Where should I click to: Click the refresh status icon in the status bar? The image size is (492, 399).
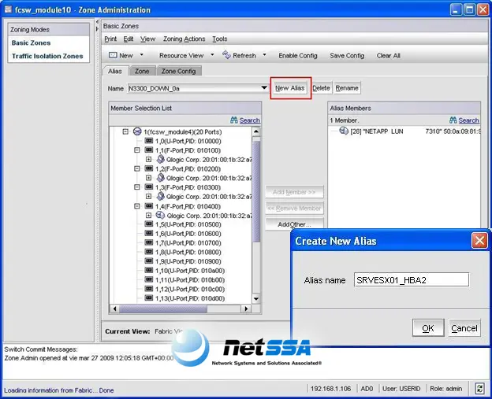pos(479,389)
